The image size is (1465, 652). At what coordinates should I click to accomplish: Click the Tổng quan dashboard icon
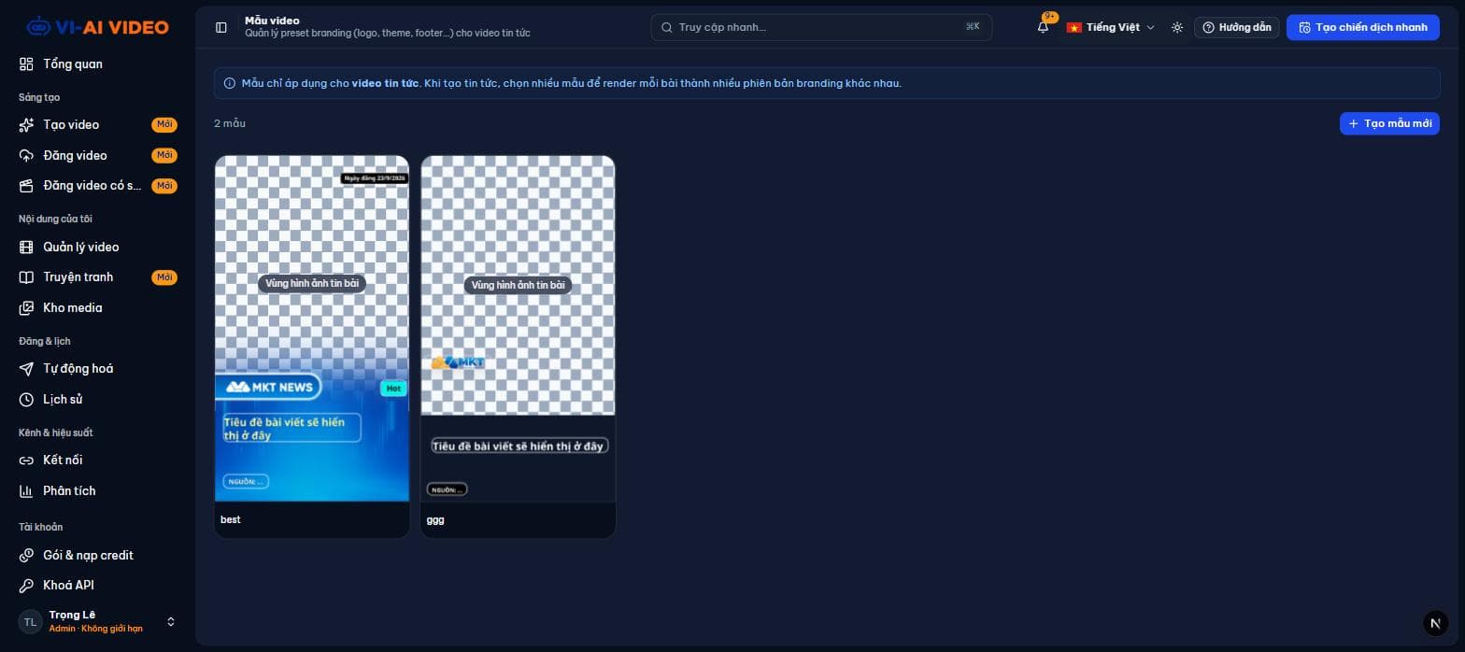(26, 64)
